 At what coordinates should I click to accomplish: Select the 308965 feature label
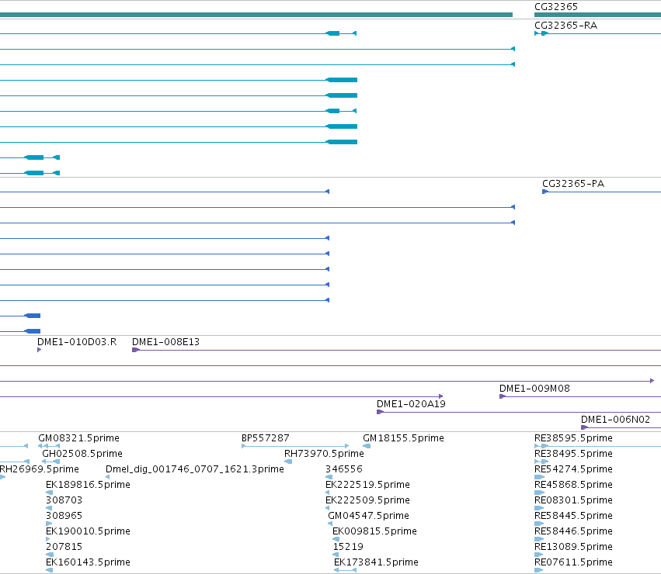click(64, 516)
